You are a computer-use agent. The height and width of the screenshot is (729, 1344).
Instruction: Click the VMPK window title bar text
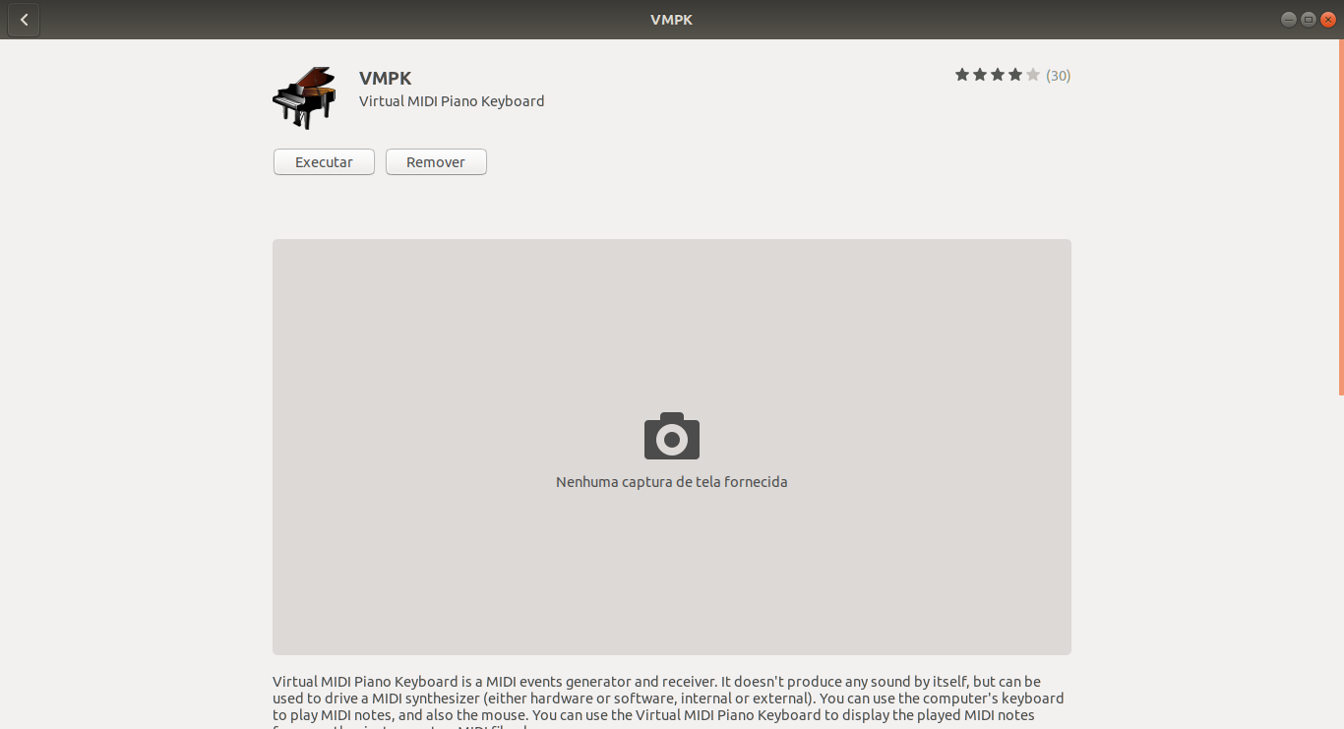(672, 20)
